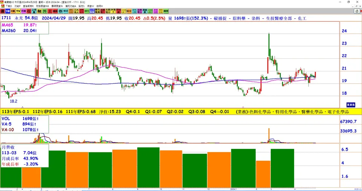Click the red 收 toolbar icon
This screenshot has height=191, width=362.
point(29,11)
